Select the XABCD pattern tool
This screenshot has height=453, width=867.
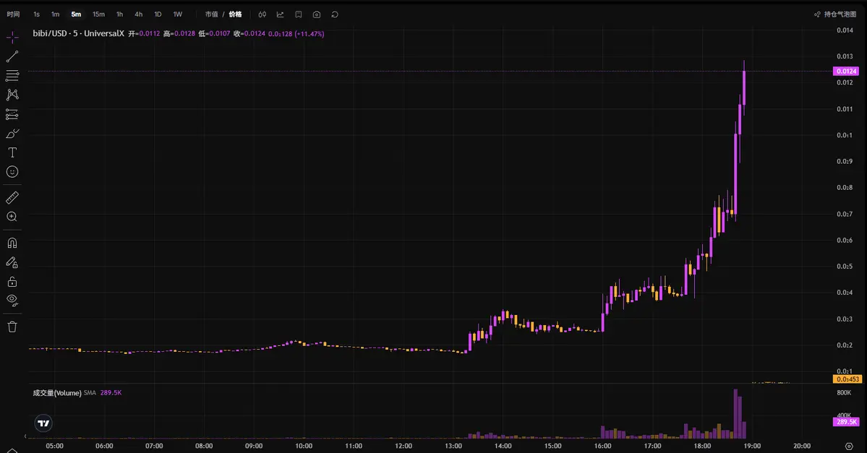tap(12, 95)
